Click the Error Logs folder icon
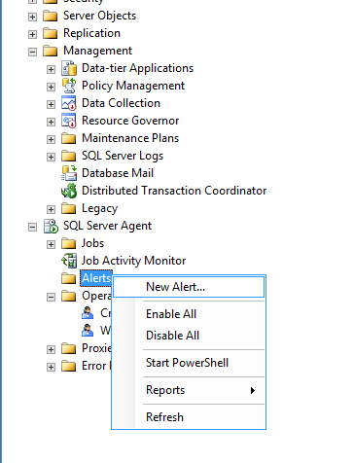 (69, 366)
